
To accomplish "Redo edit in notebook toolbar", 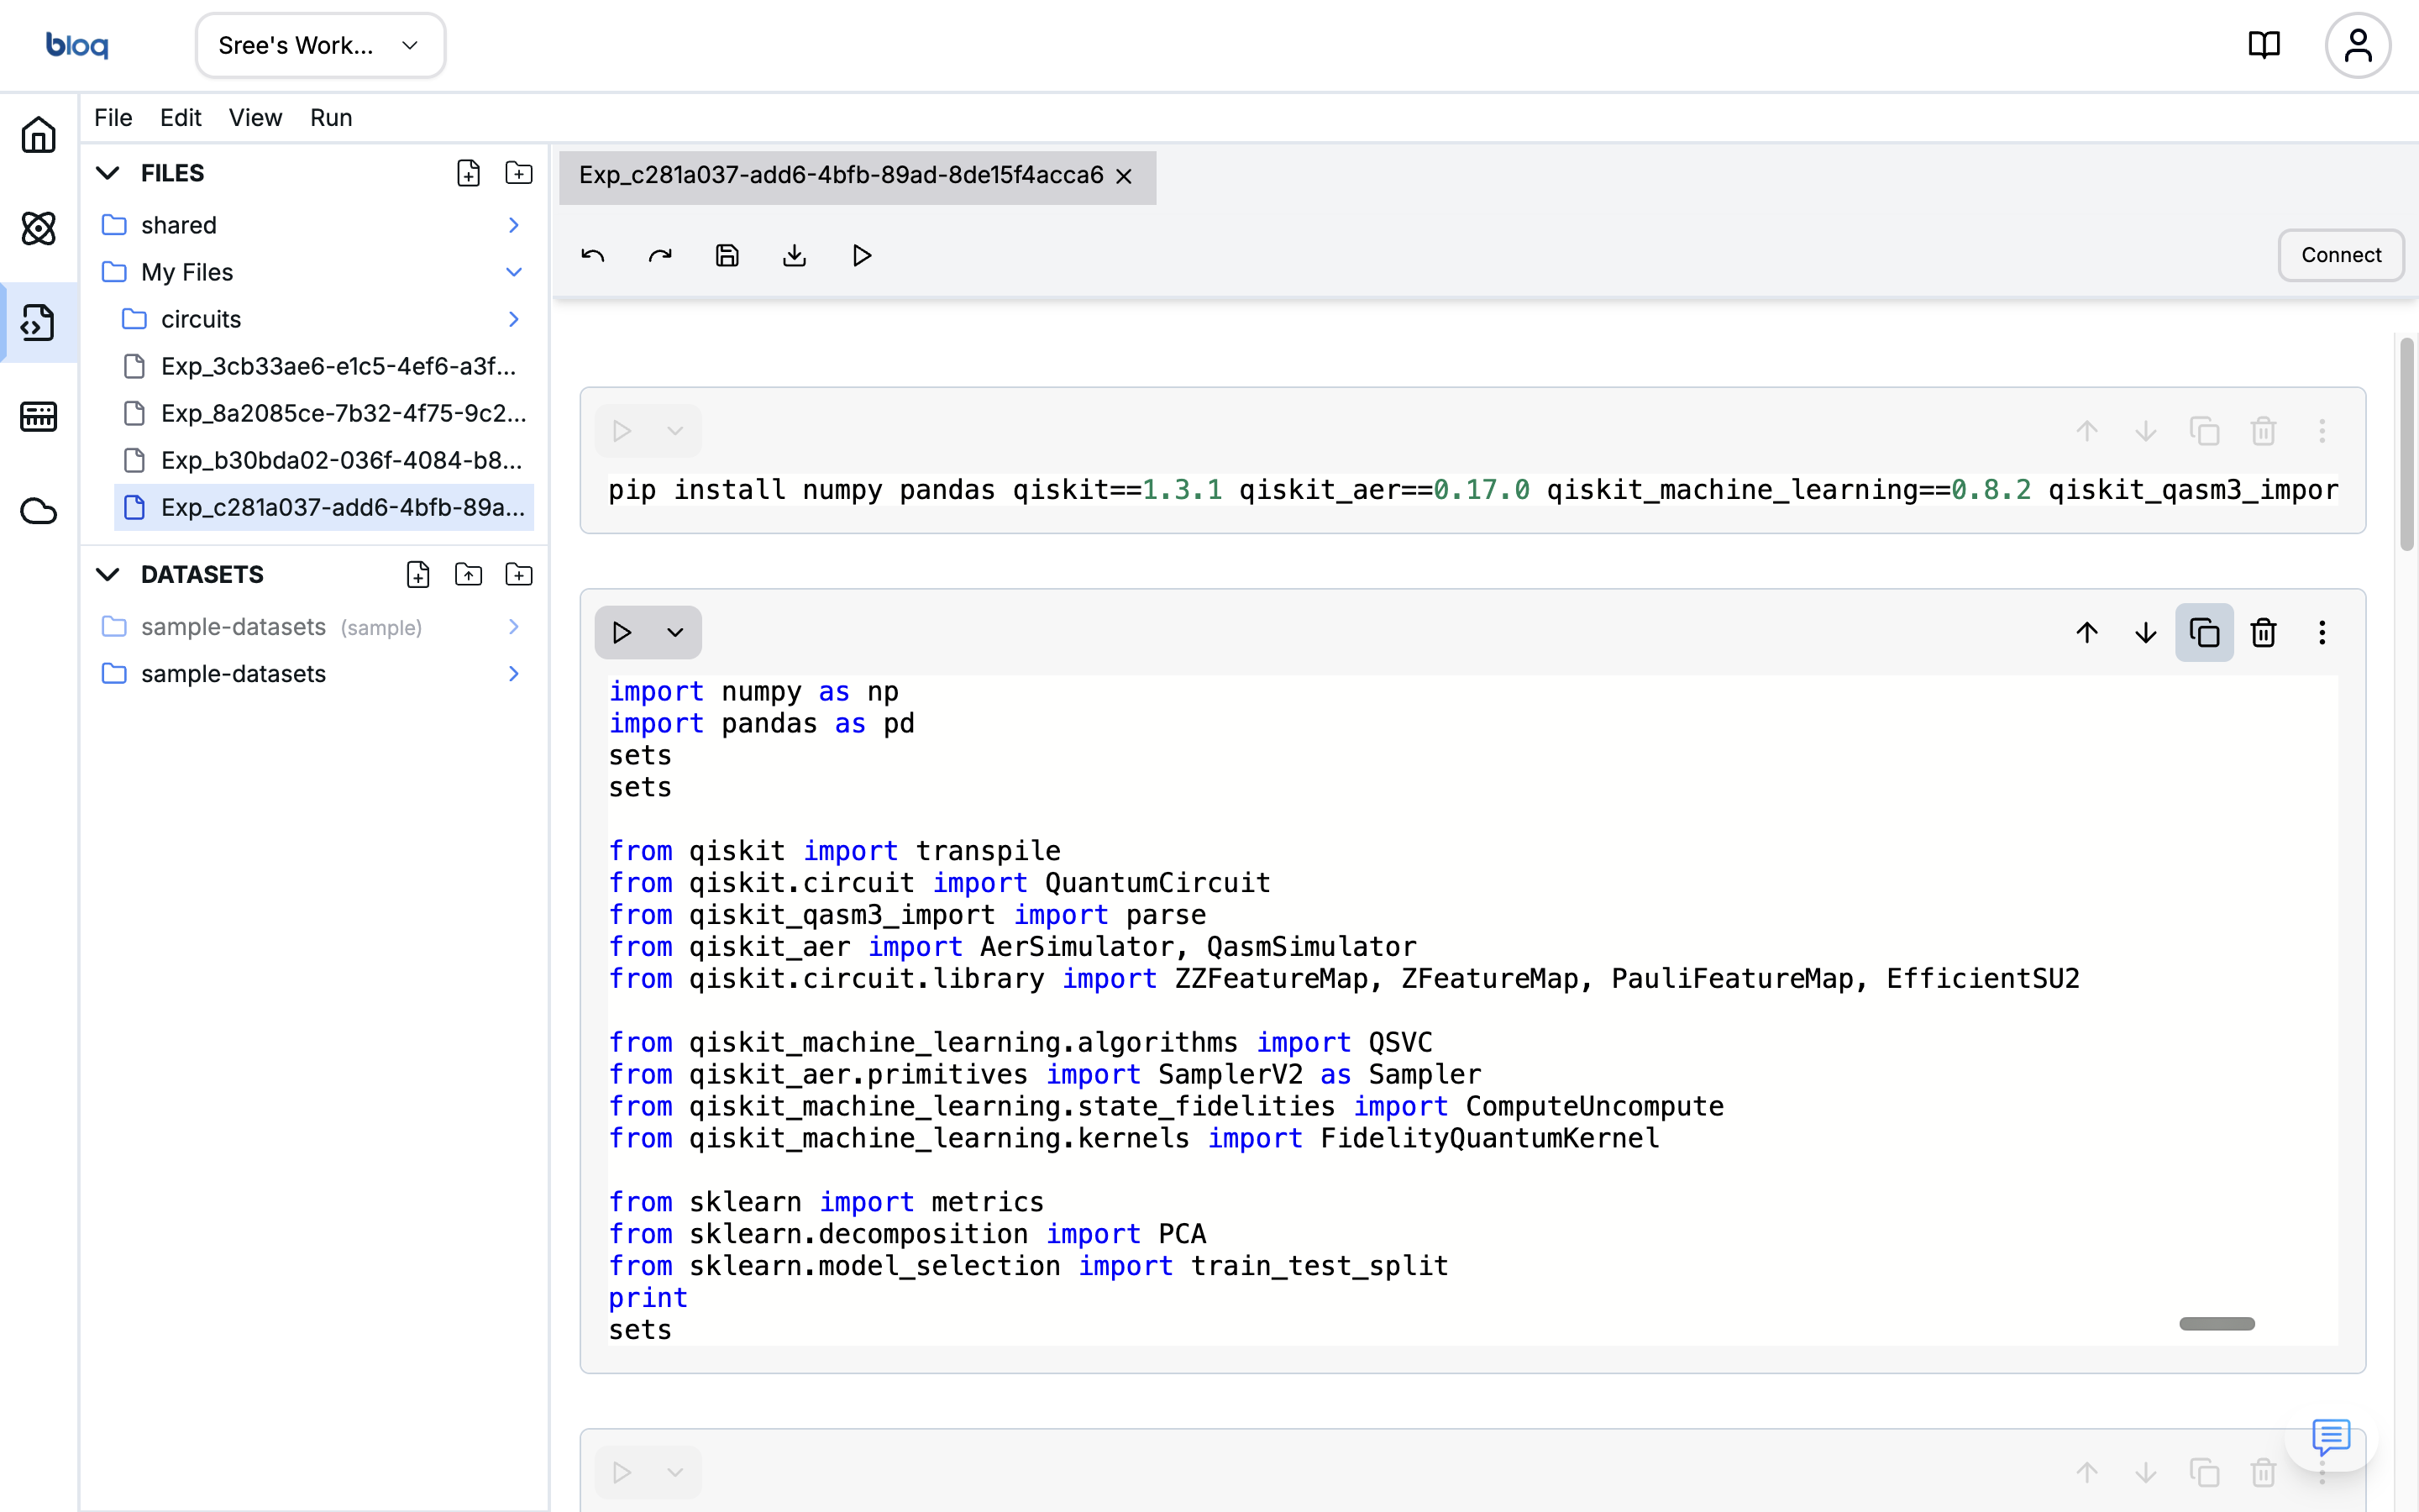I will pyautogui.click(x=659, y=256).
